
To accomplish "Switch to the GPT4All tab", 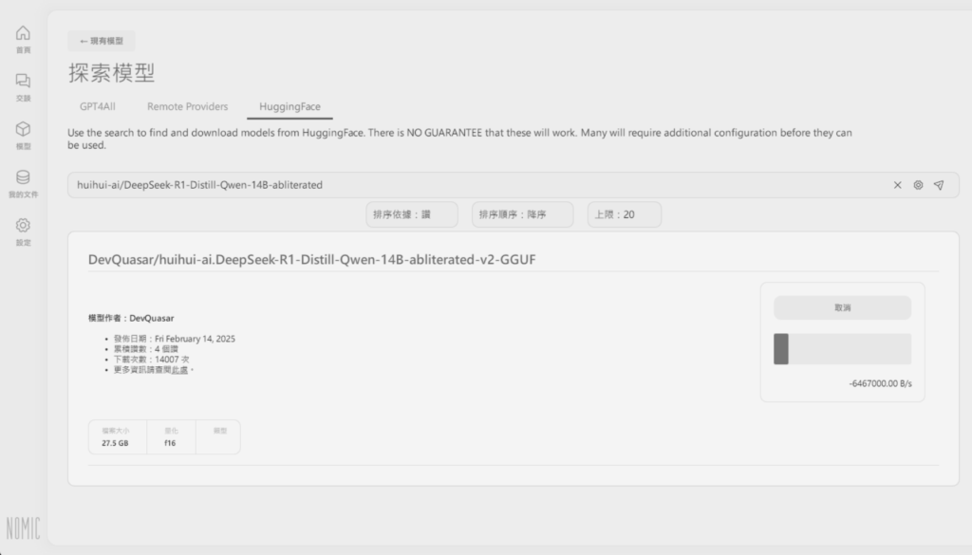I will 98,106.
